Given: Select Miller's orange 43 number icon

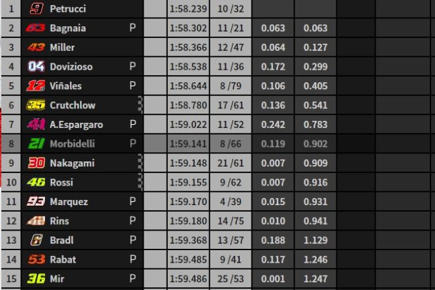Looking at the screenshot, I should pyautogui.click(x=37, y=48).
